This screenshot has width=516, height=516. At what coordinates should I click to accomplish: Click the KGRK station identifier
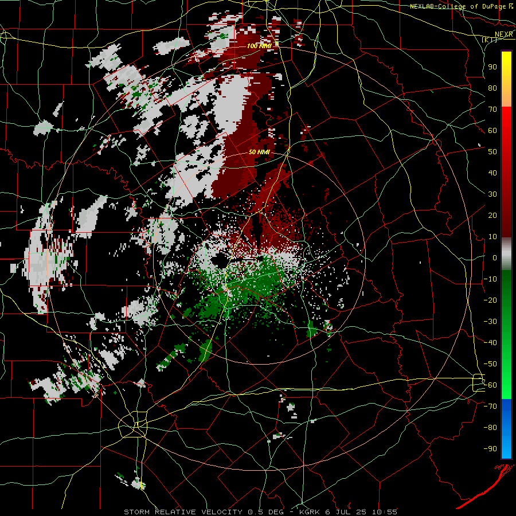[x=311, y=512]
